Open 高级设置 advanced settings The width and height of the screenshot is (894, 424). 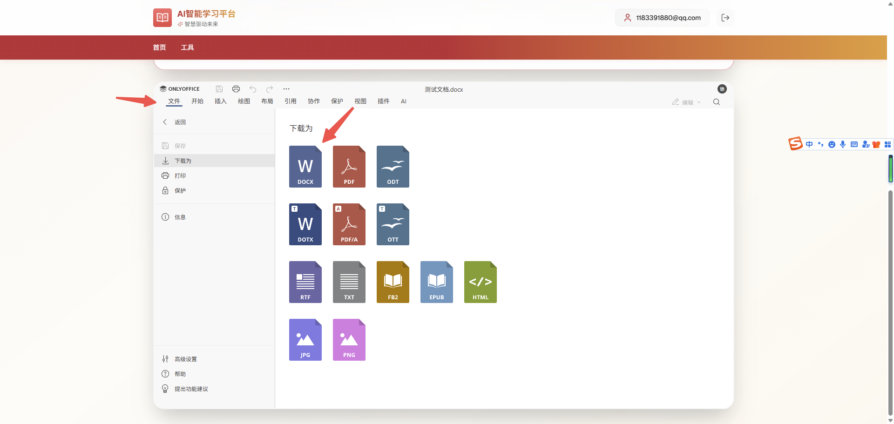(x=214, y=359)
